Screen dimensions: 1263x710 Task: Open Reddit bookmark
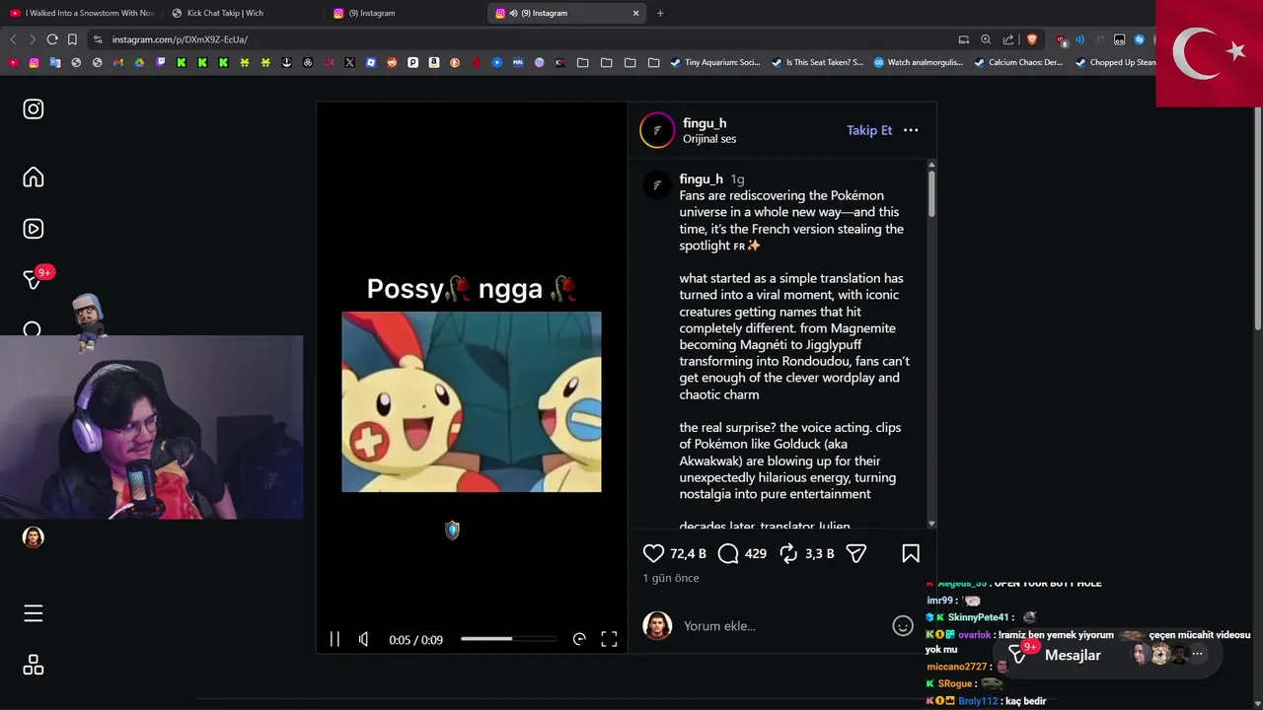point(392,62)
